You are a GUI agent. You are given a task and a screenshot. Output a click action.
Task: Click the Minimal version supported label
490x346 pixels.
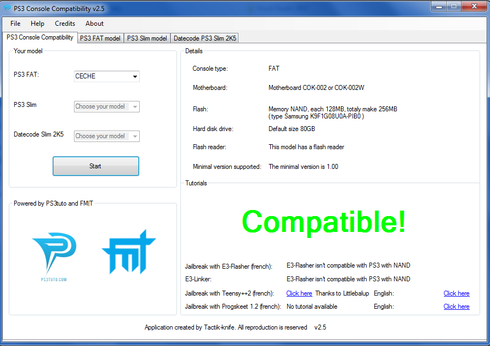[x=227, y=167]
